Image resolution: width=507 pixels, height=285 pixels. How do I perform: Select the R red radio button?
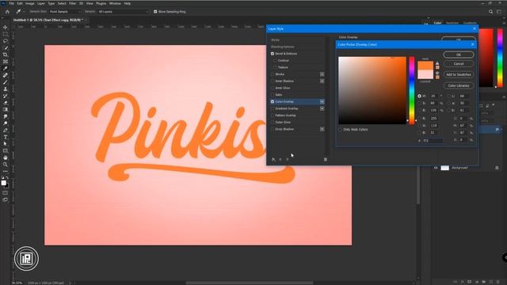[419, 119]
